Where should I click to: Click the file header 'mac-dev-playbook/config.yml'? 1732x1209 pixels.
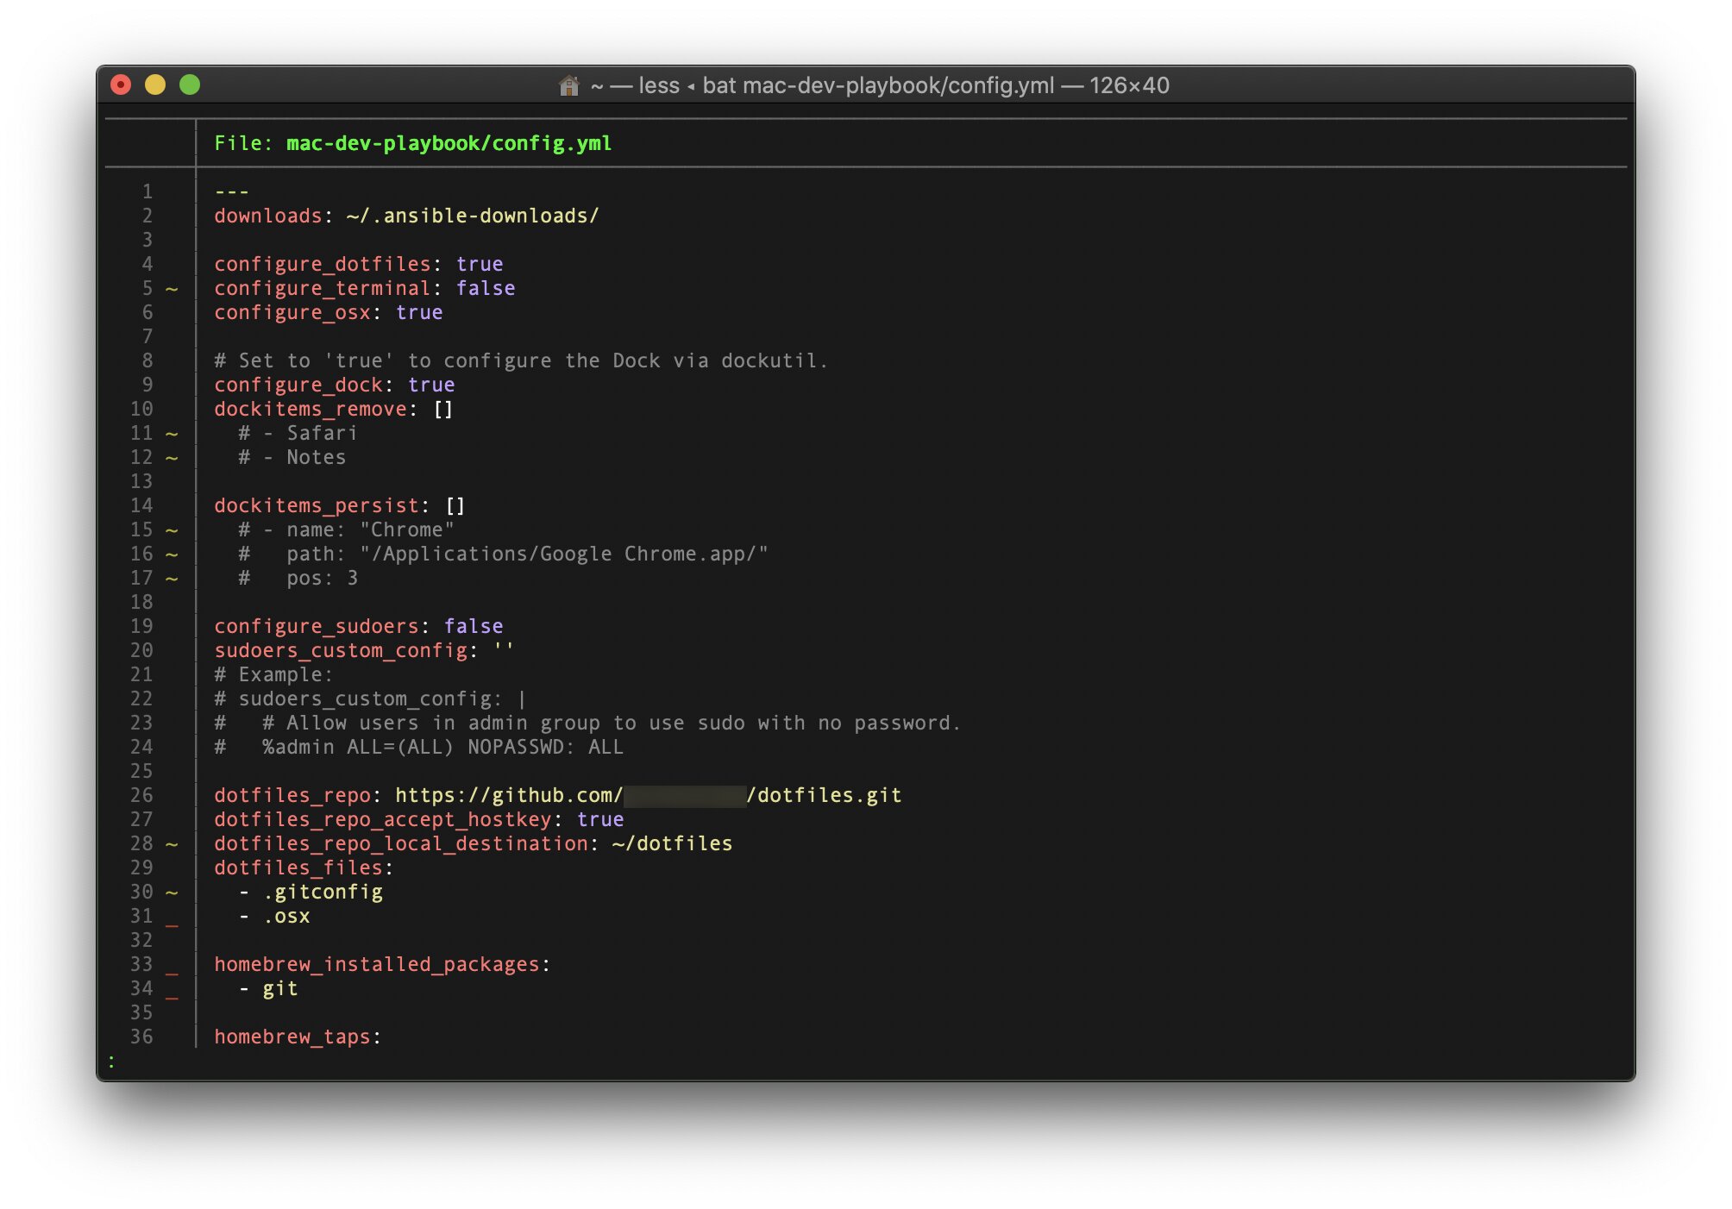coord(449,143)
